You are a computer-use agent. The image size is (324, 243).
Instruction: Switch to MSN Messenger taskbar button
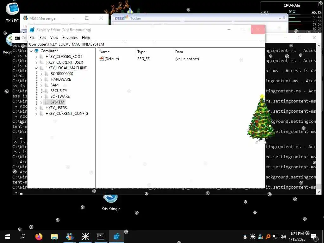tap(70, 237)
